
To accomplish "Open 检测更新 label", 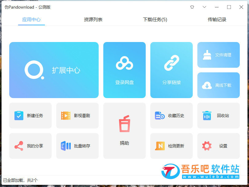I will tap(176, 146).
